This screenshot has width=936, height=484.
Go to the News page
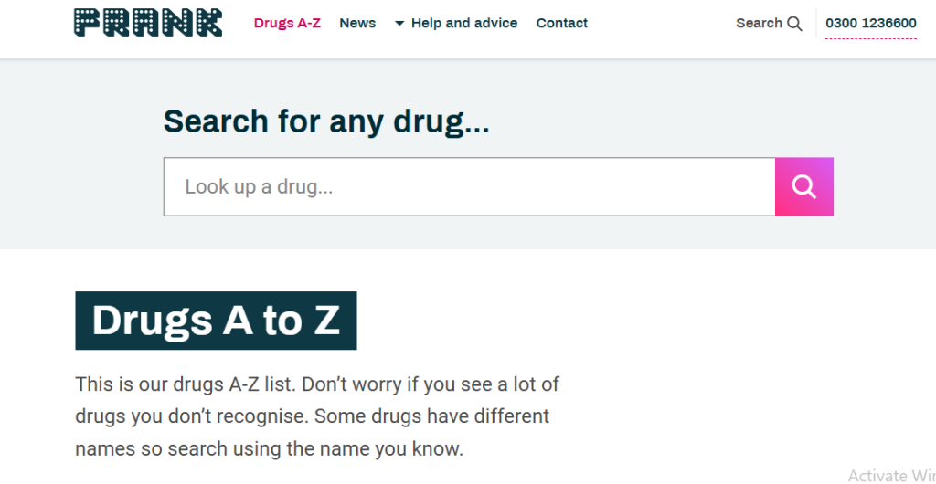pos(357,23)
